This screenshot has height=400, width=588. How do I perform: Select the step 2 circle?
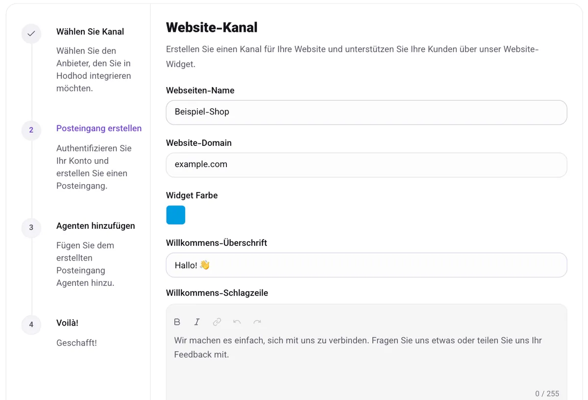tap(31, 130)
